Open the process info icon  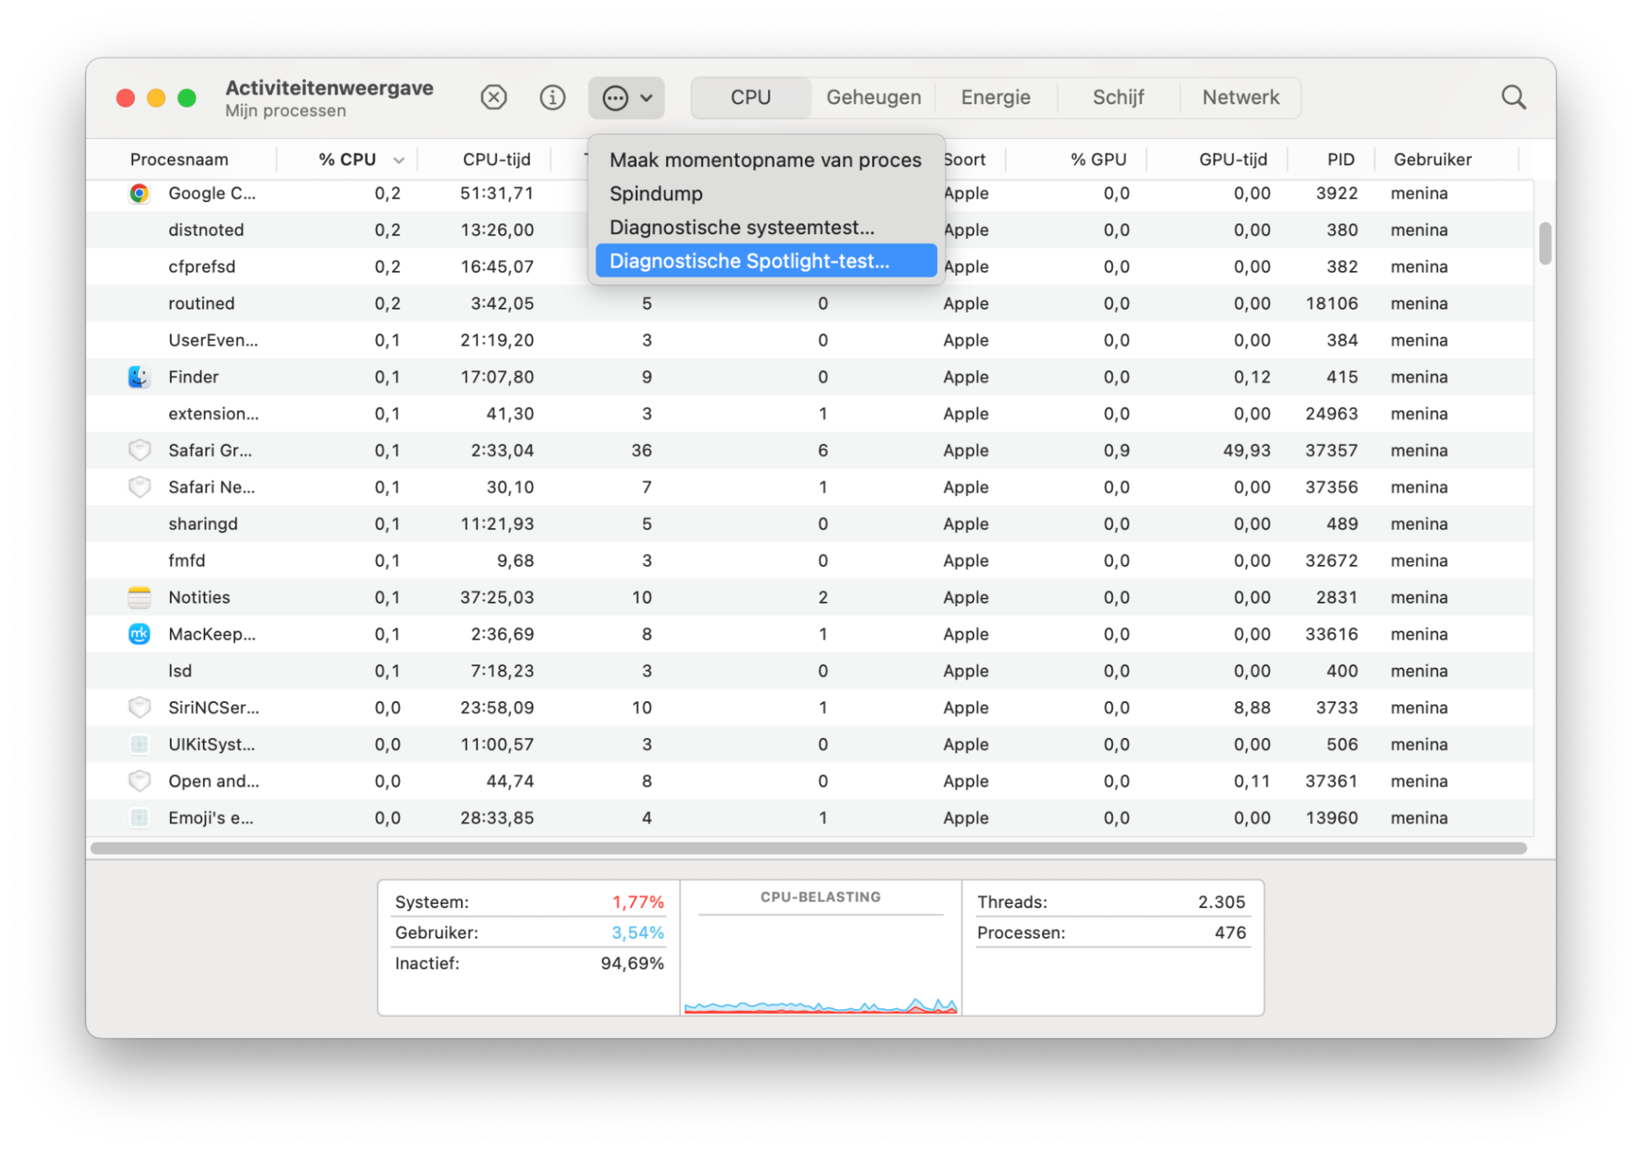click(552, 98)
